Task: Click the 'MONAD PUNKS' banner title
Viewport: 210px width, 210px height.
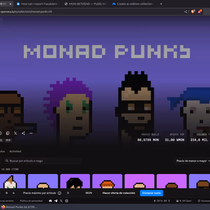Action: [x=107, y=52]
